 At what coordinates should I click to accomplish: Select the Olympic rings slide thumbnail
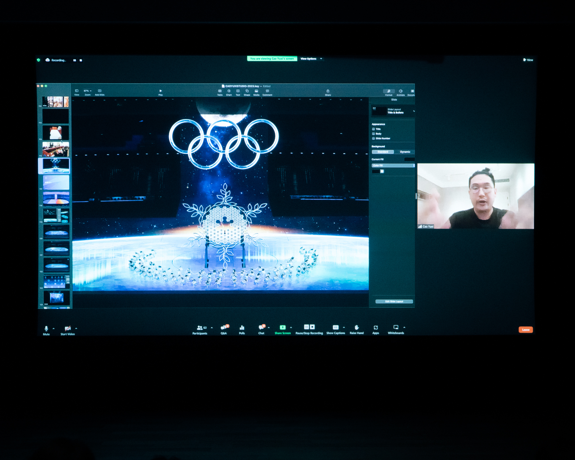point(56,166)
